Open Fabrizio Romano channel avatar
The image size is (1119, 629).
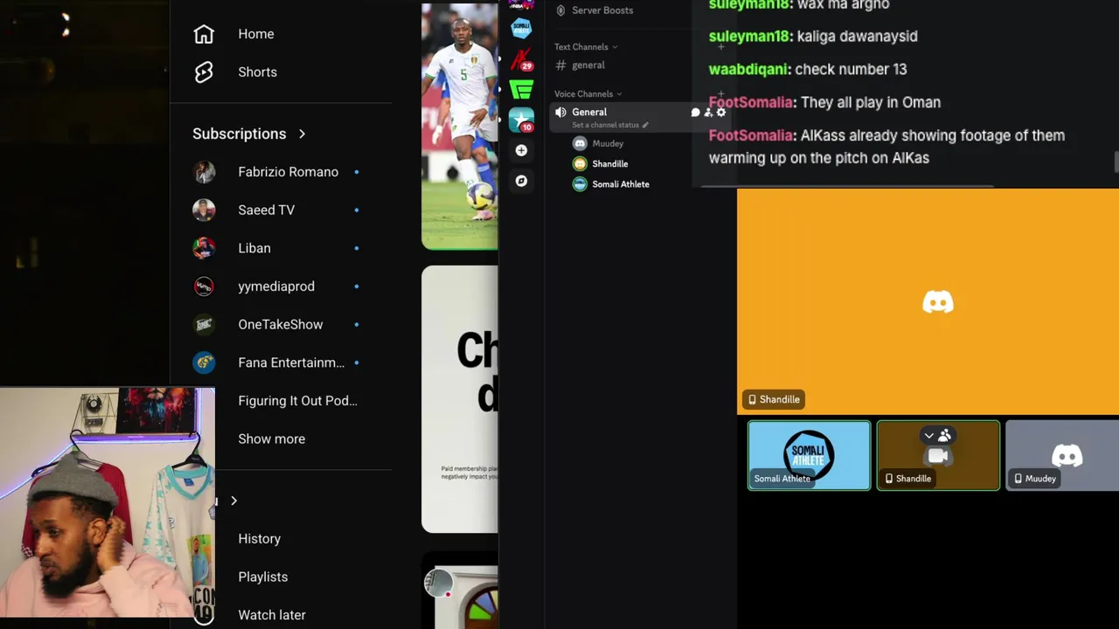click(204, 172)
